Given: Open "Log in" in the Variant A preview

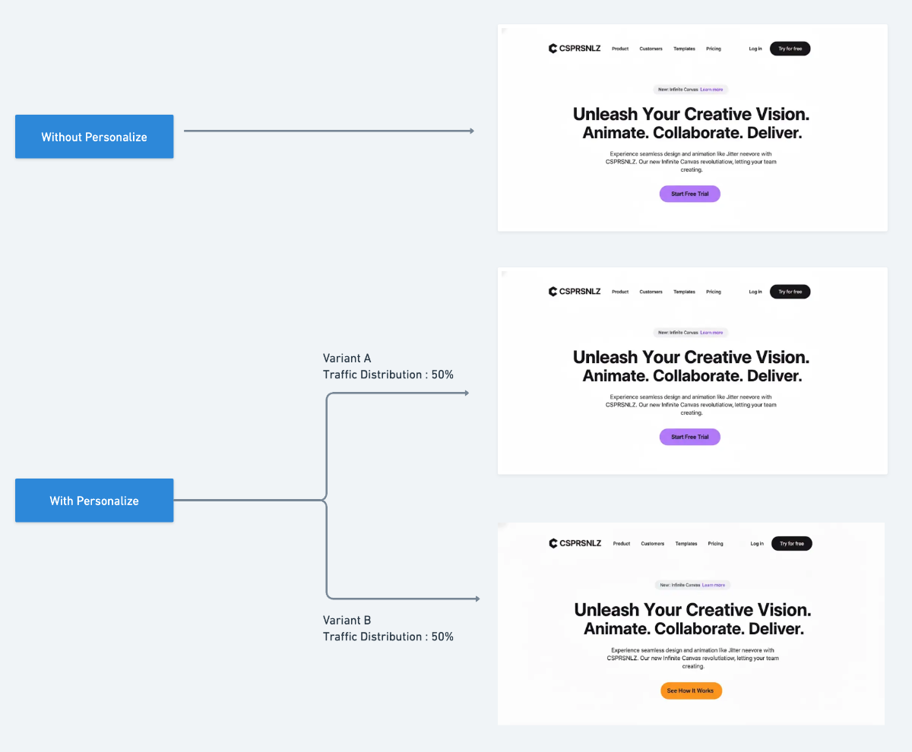Looking at the screenshot, I should pos(755,292).
